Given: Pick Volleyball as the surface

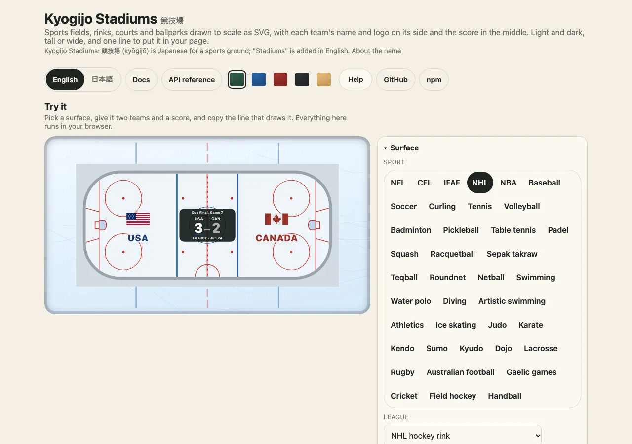Looking at the screenshot, I should point(522,206).
